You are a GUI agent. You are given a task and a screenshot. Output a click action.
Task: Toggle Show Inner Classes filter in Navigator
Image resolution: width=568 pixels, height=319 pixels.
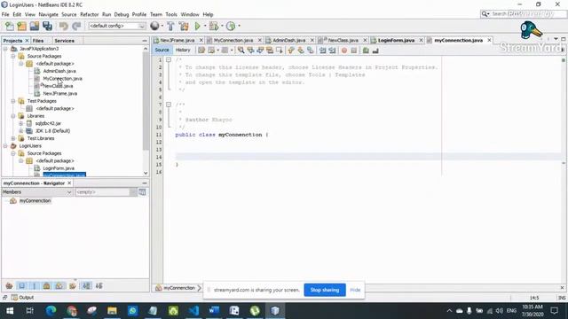[59, 285]
